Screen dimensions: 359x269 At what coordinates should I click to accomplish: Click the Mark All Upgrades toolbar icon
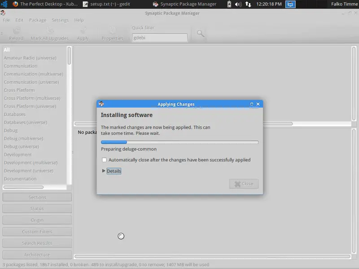tap(50, 30)
